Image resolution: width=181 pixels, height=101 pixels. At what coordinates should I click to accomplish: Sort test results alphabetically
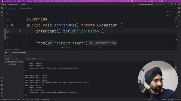pos(11,59)
